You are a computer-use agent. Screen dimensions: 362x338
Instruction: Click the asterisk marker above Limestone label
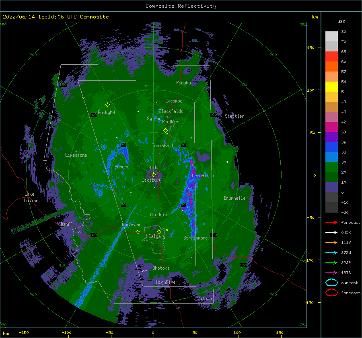click(x=76, y=152)
